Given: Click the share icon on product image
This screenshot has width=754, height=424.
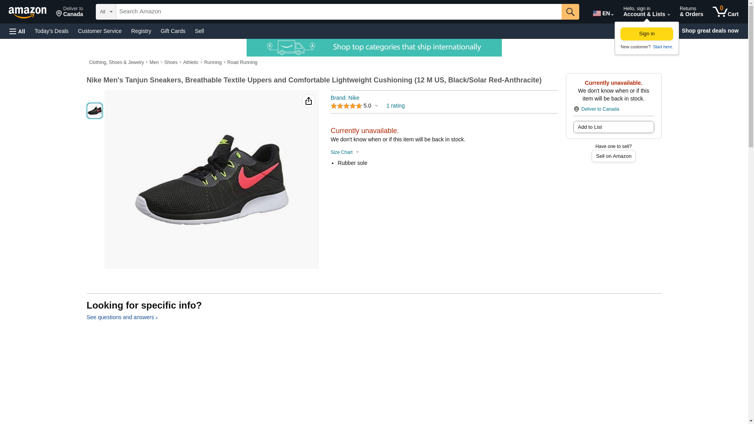Looking at the screenshot, I should [x=308, y=101].
